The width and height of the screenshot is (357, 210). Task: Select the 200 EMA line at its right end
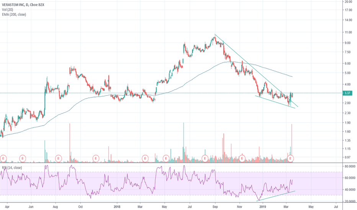pos(291,76)
